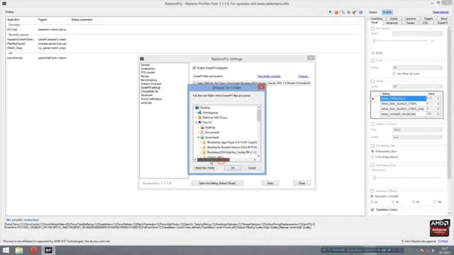Switch to the OverDrive tab

coord(377,18)
